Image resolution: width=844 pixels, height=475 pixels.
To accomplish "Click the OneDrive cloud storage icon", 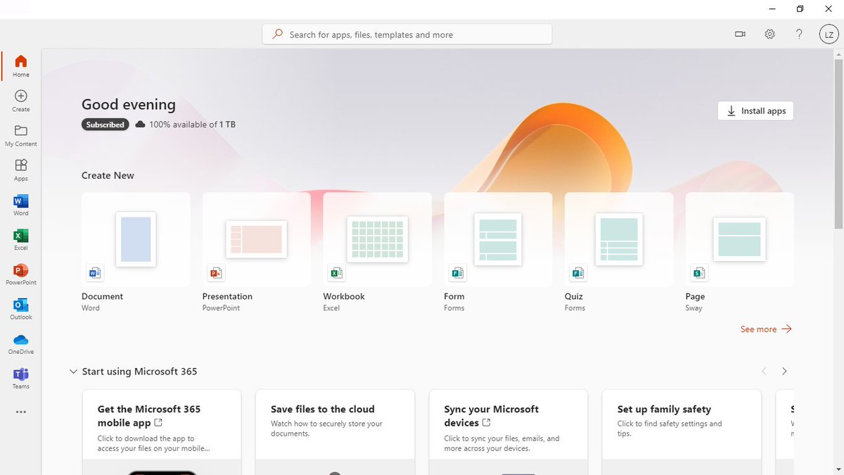I will pos(140,125).
